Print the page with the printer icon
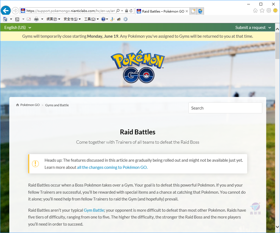Viewport: 280px width, 233px height. pyautogui.click(x=36, y=19)
